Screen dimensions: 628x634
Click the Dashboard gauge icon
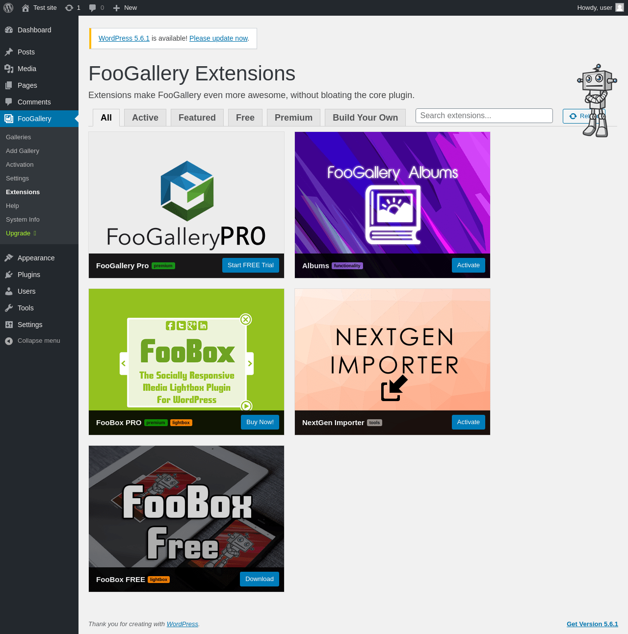tap(9, 30)
